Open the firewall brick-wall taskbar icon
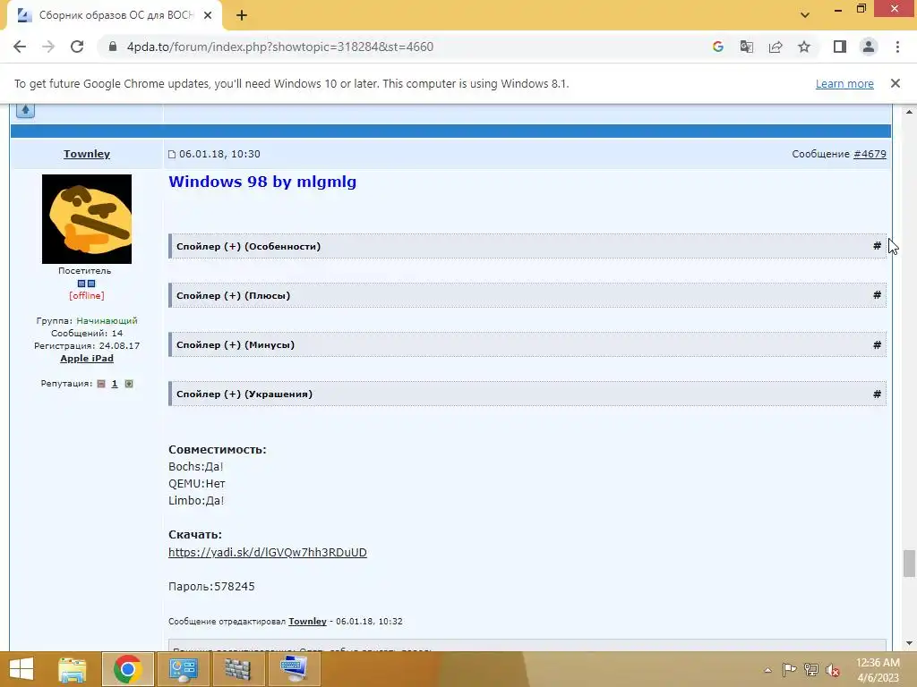 pos(237,669)
